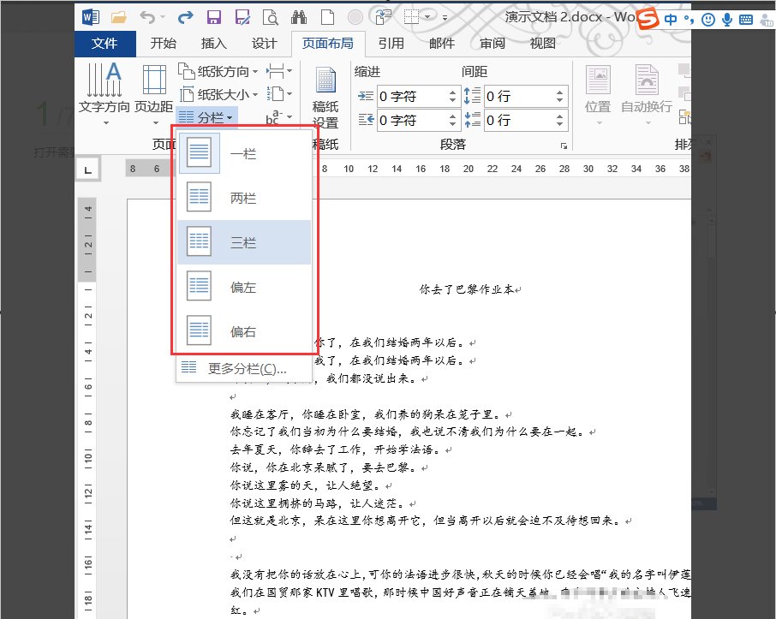Click the Undo arrow icon
The height and width of the screenshot is (619, 776).
(147, 16)
